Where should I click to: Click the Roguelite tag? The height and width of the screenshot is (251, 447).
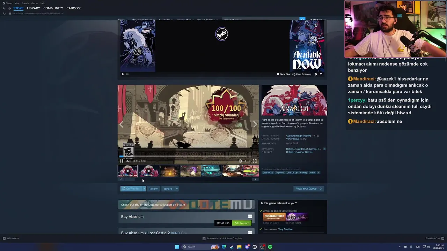[280, 173]
